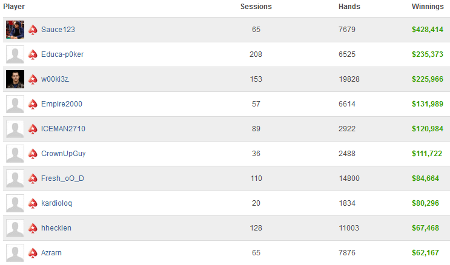Click the PokerStars icon beside Azrarn
450x265 pixels.
point(33,253)
